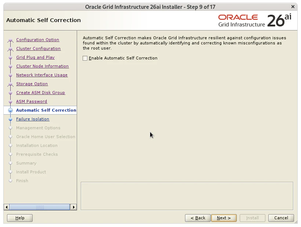The width and height of the screenshot is (301, 227).
Task: Click the Prerequisite Checks bullet icon
Action: (11, 154)
